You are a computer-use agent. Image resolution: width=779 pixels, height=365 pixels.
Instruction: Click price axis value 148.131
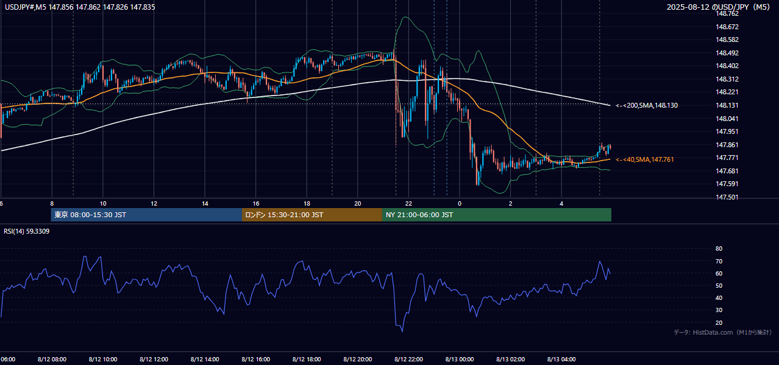click(x=727, y=105)
